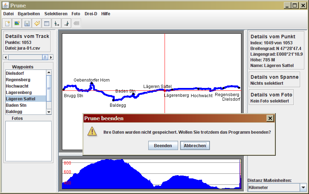
Task: Open the Kilometer distance units dropdown
Action: (303, 187)
